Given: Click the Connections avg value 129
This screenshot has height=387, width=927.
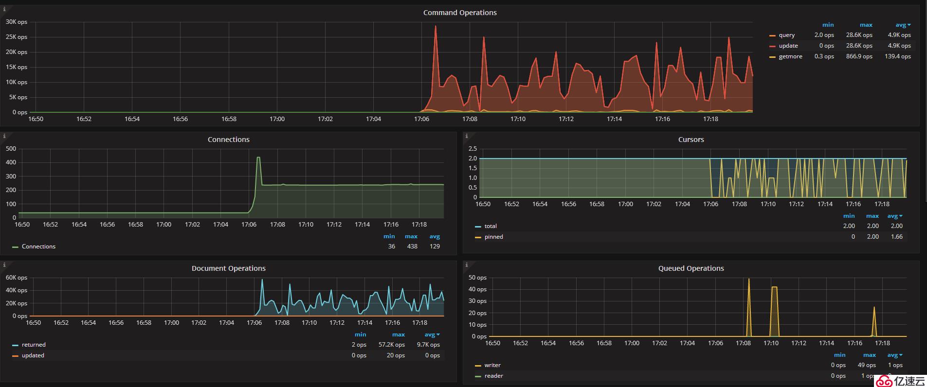Looking at the screenshot, I should 435,246.
